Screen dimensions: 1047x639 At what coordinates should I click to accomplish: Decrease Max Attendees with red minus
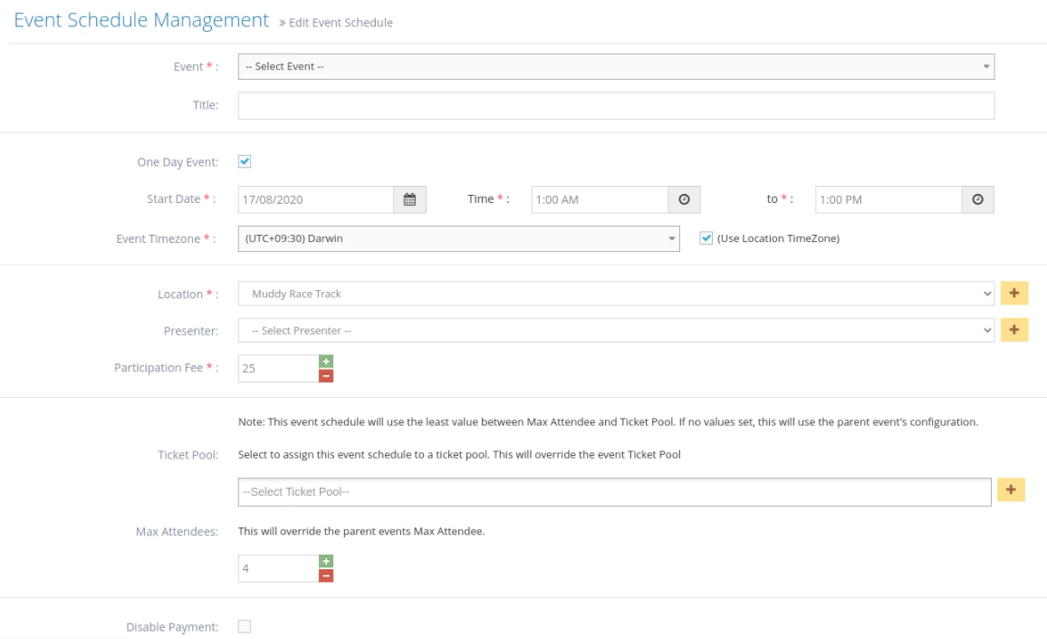click(326, 576)
